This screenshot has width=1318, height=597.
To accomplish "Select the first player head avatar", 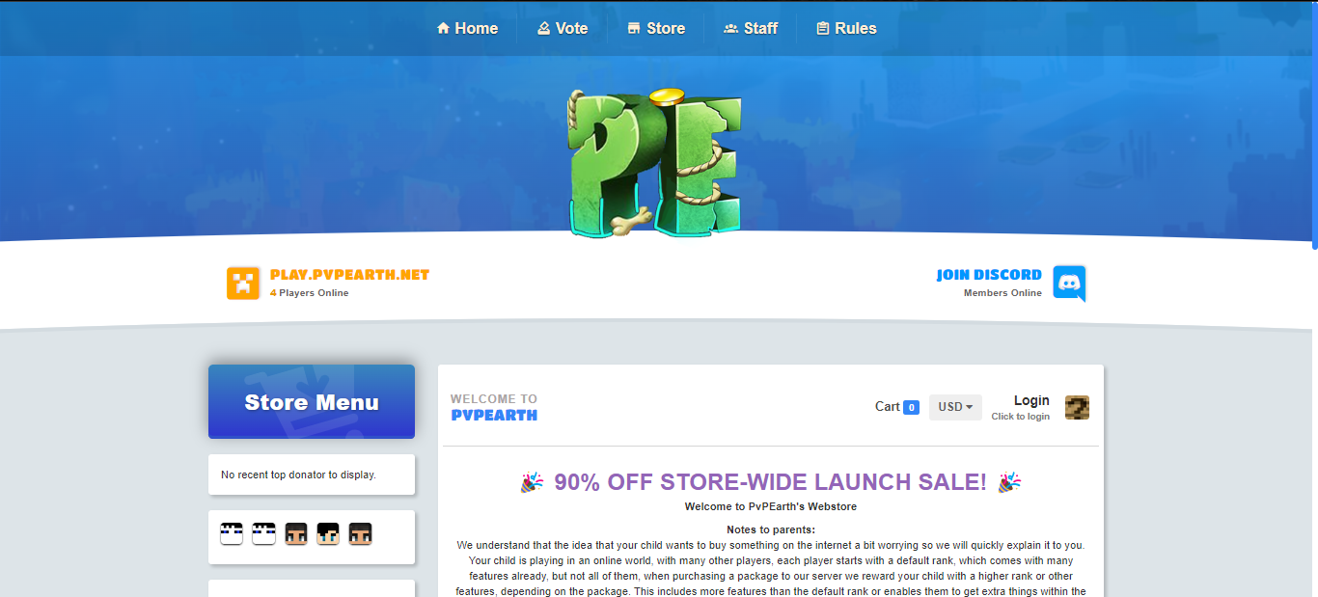I will click(232, 533).
